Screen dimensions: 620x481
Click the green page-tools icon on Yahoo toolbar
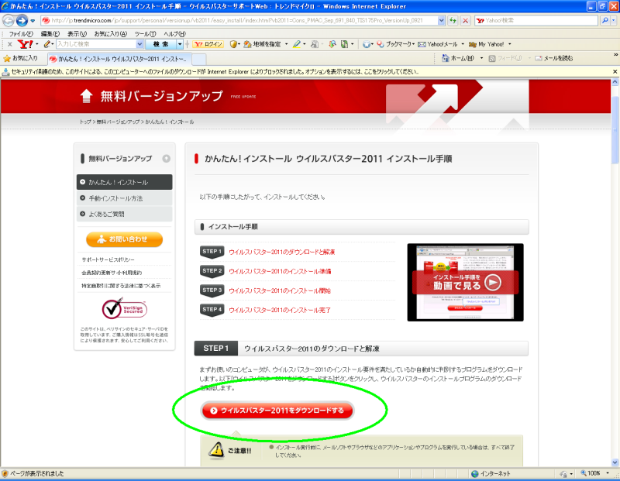click(x=345, y=44)
